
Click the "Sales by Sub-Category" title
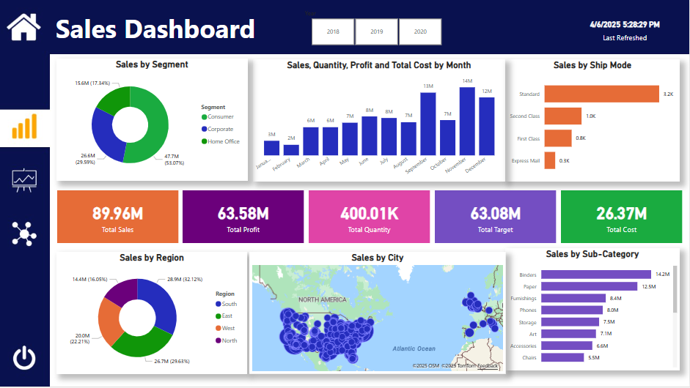tap(592, 254)
